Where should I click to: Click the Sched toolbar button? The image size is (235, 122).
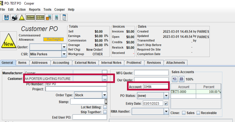coord(30,18)
